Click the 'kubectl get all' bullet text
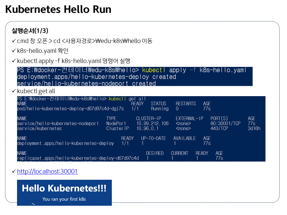 tap(36, 91)
